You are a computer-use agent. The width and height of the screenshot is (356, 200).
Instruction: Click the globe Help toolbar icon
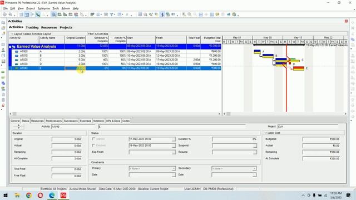(234, 14)
